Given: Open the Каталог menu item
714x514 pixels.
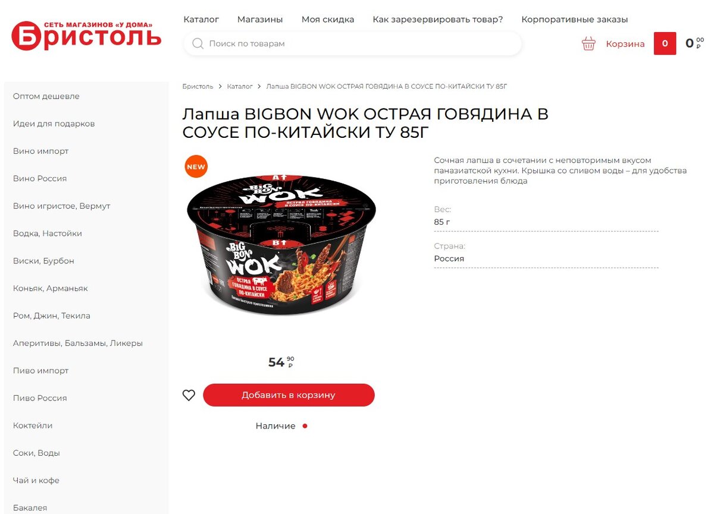Looking at the screenshot, I should pyautogui.click(x=201, y=20).
